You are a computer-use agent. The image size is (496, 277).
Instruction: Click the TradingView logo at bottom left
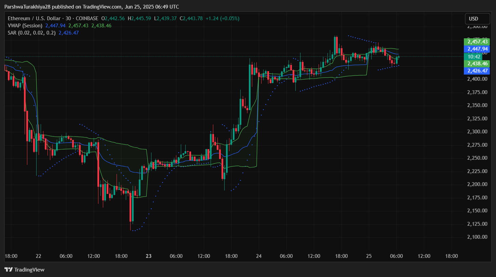(x=24, y=269)
